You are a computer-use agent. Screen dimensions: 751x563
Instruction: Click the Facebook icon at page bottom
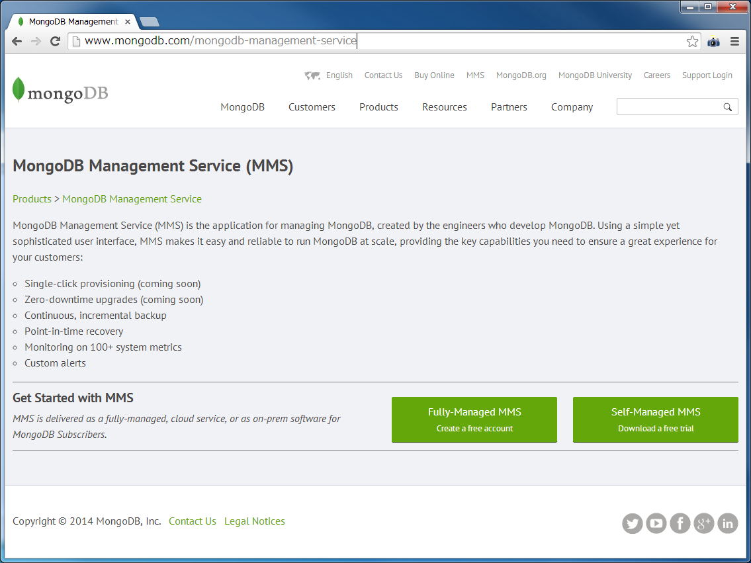point(680,523)
